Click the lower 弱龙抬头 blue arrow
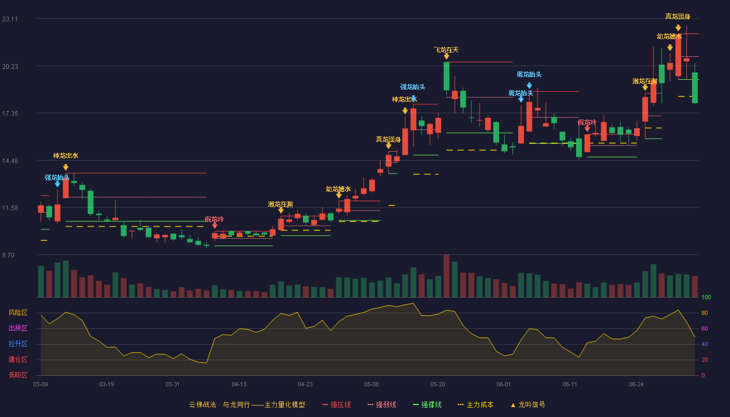The height and width of the screenshot is (417, 730). (x=521, y=99)
